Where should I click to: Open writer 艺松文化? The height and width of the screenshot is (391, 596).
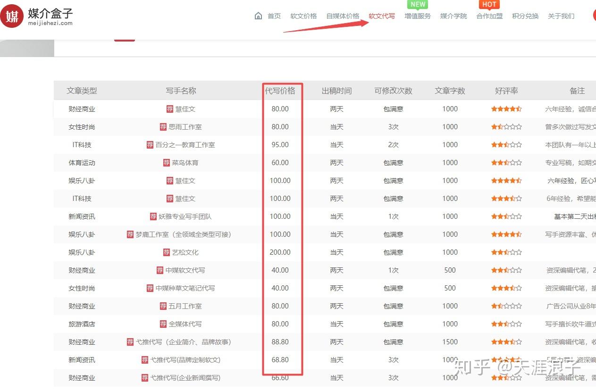(x=185, y=252)
